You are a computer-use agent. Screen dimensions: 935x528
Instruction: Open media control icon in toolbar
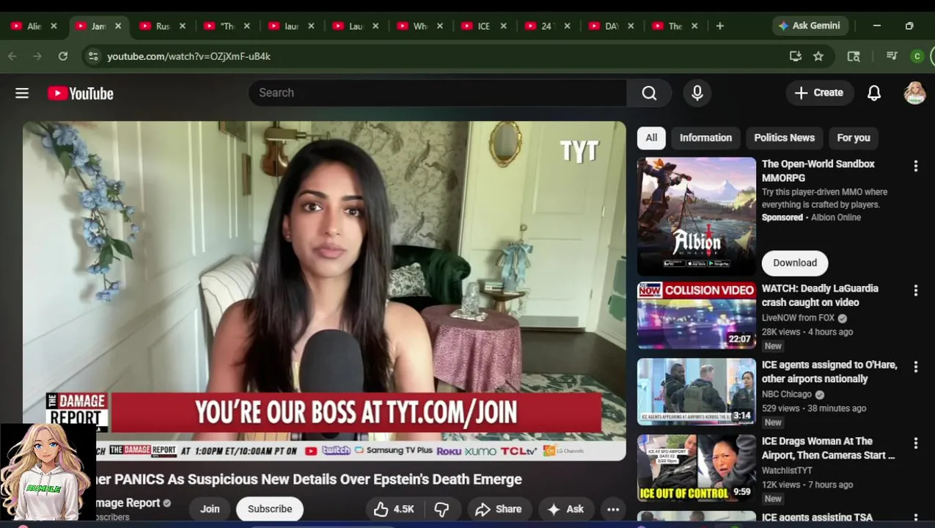click(892, 56)
